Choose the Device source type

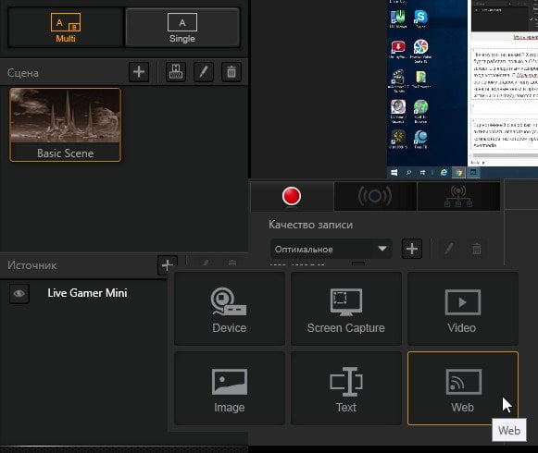pos(230,309)
